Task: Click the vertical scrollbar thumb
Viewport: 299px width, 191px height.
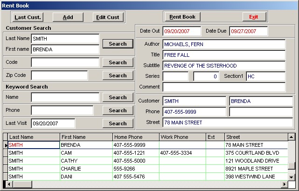Action: [292, 166]
